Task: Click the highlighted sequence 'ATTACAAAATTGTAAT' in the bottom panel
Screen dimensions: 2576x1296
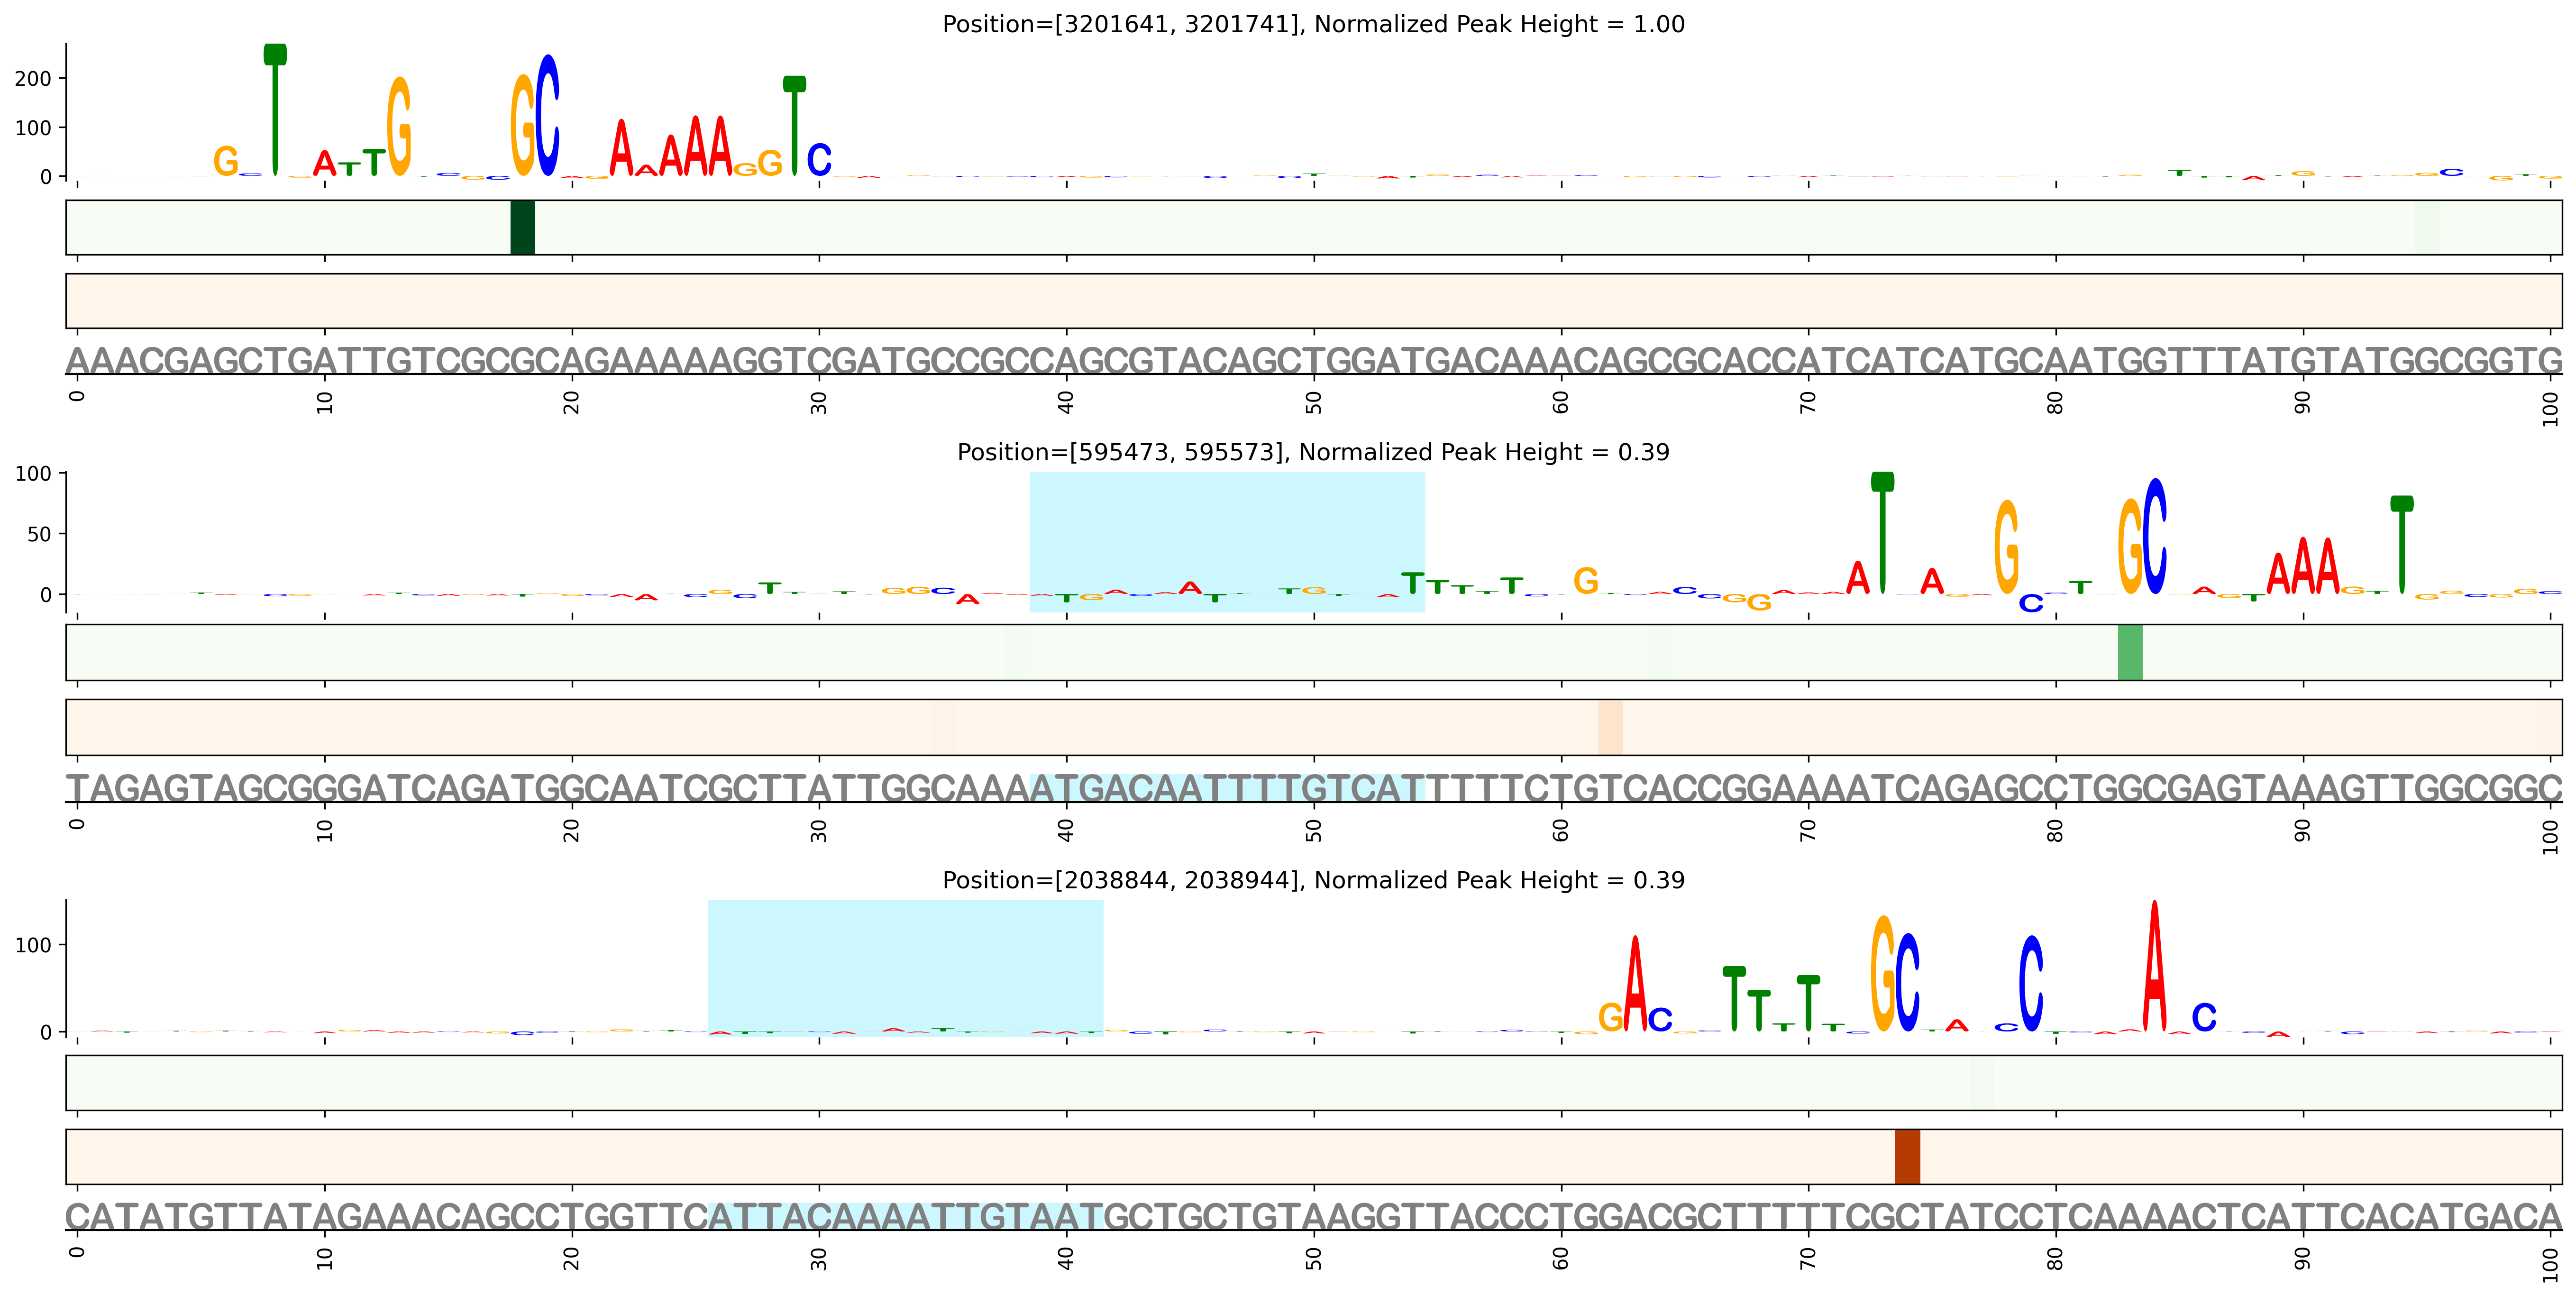Action: point(906,1217)
